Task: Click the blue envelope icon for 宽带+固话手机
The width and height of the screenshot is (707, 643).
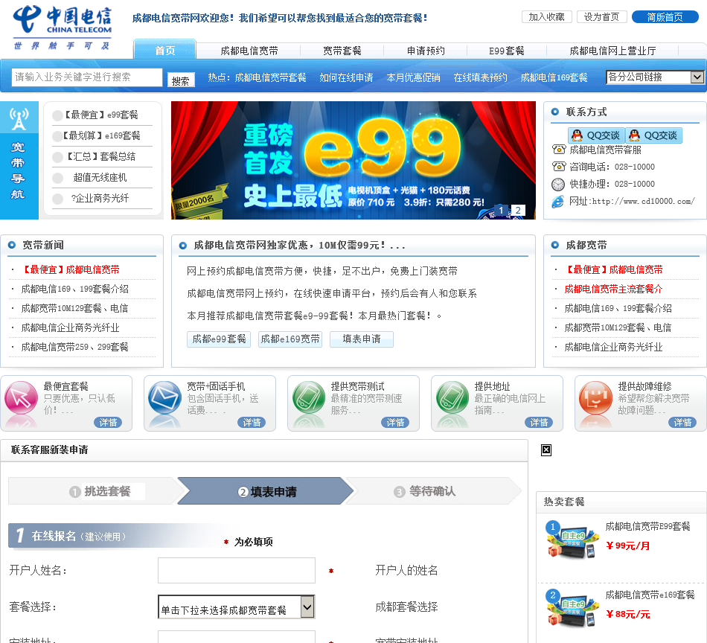Action: pos(164,397)
